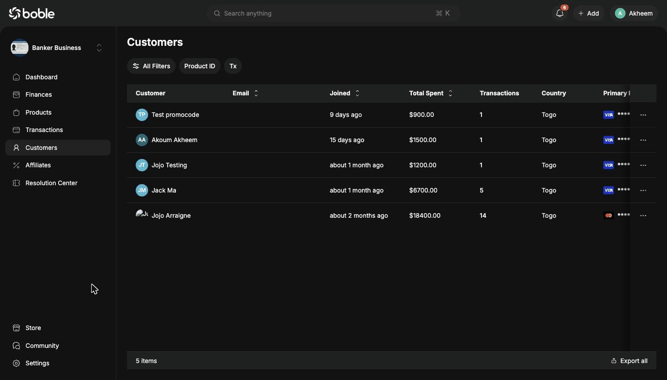Click the TP avatar icon
The height and width of the screenshot is (380, 667).
tap(142, 115)
